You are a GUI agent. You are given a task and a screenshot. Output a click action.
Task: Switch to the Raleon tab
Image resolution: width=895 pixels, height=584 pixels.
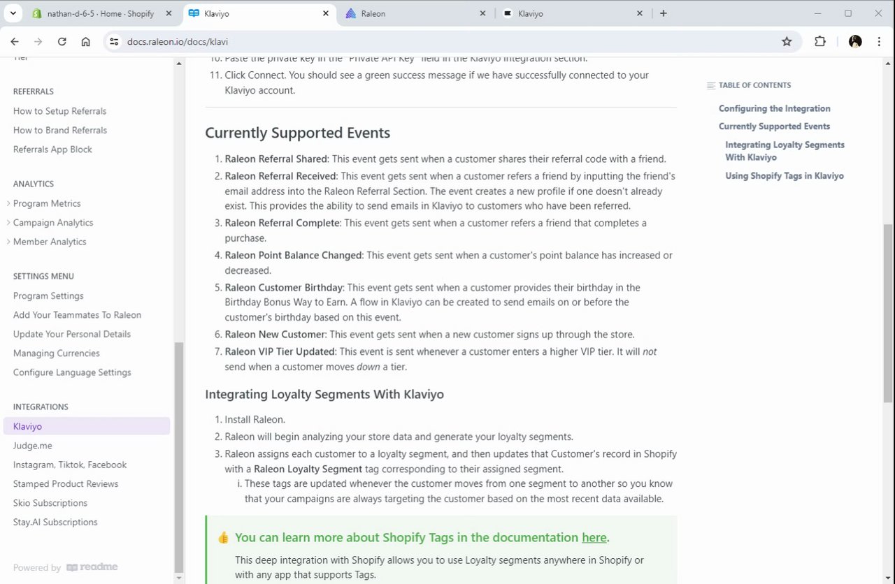click(416, 13)
